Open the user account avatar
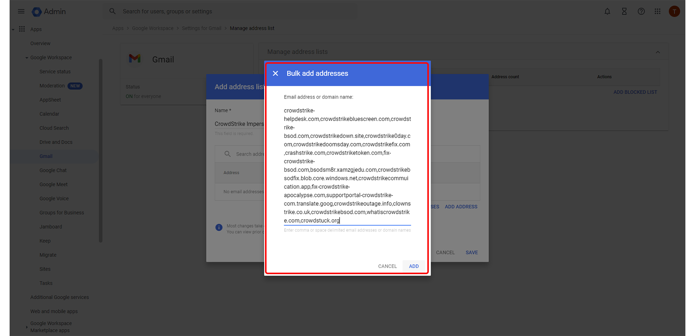The height and width of the screenshot is (336, 695). tap(674, 12)
